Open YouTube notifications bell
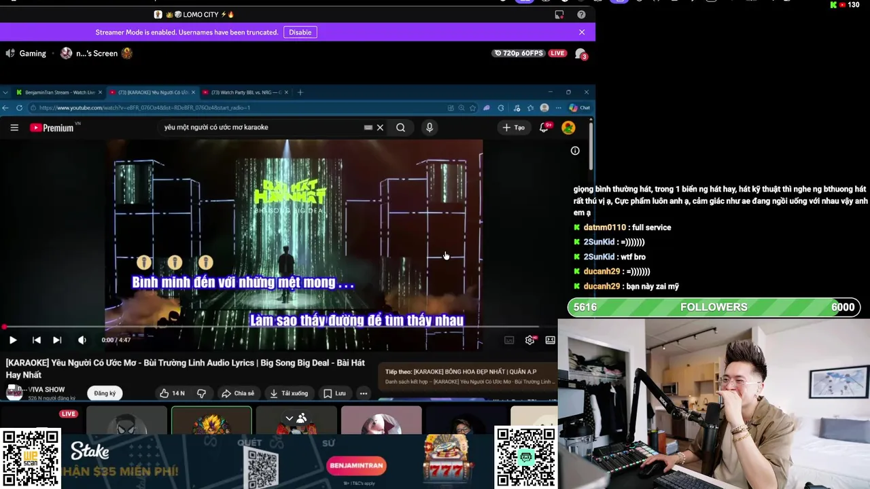The image size is (870, 489). pos(544,127)
